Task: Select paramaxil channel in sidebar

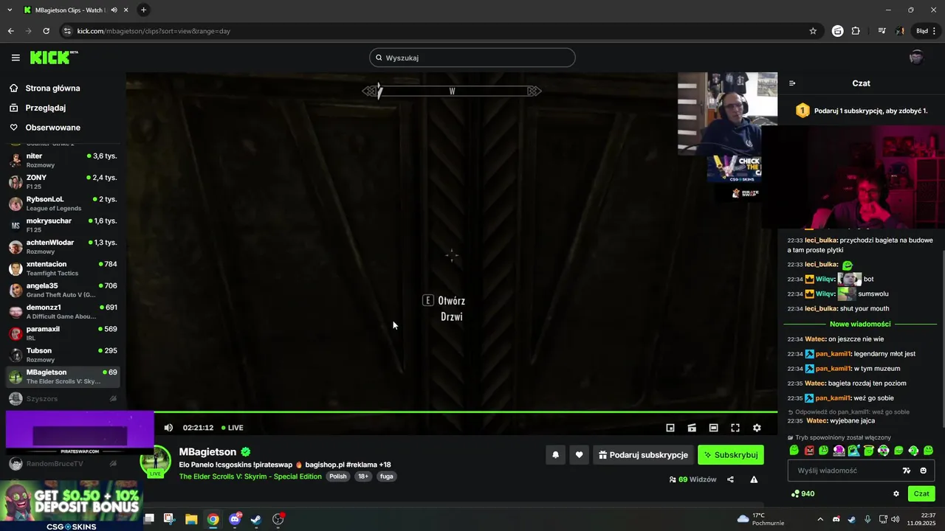Action: [x=62, y=333]
